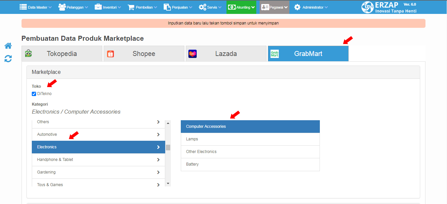Screen dimensions: 447x204
Task: Click the Akunting money icon
Action: (232, 7)
